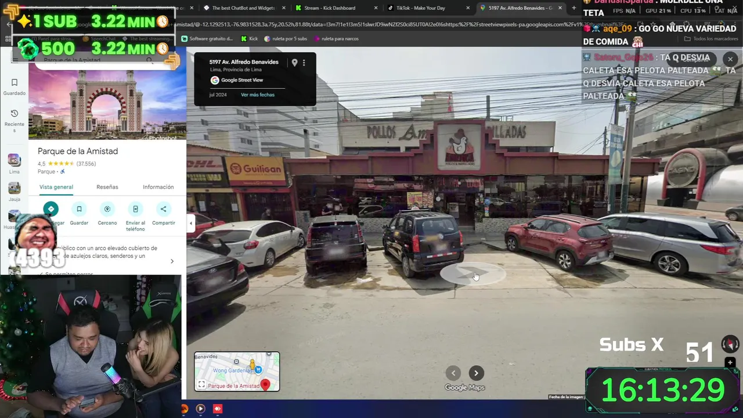This screenshot has height=418, width=743.
Task: Switch to the Reseñas tab
Action: click(107, 187)
